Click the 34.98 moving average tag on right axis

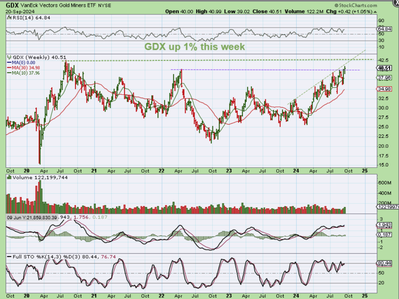click(384, 89)
